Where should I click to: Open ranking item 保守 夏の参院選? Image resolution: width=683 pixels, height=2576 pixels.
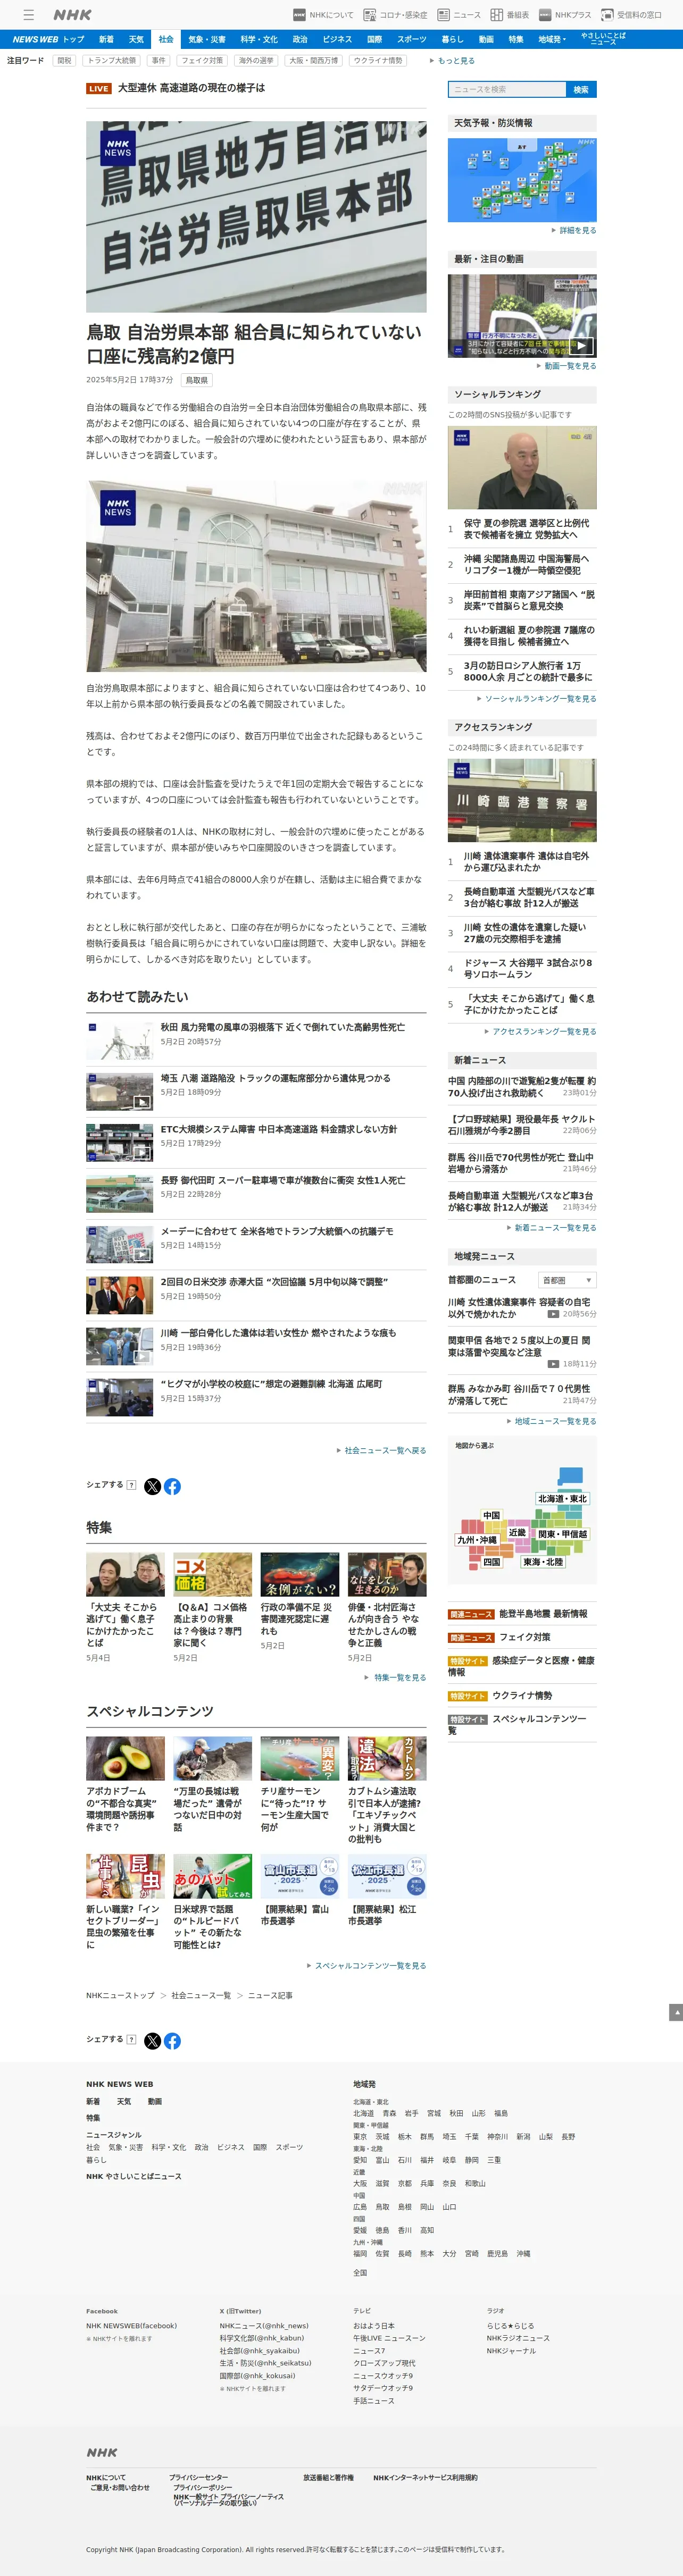[x=526, y=529]
